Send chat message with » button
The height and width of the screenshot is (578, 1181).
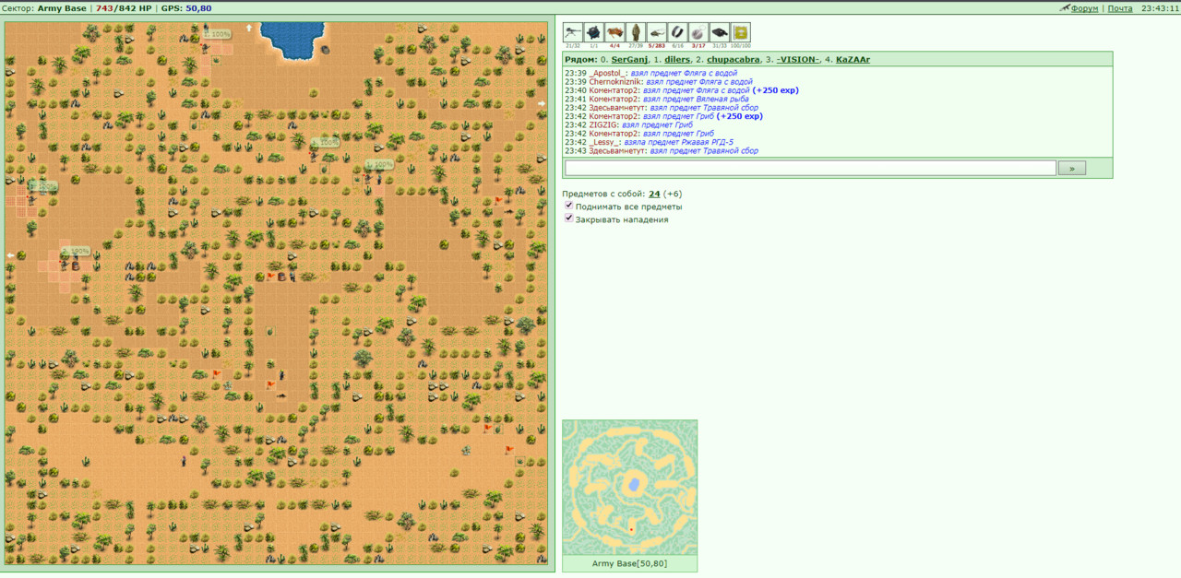1072,168
